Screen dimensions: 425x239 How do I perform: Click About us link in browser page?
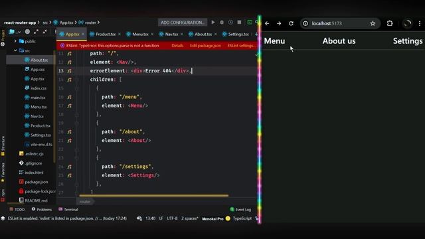(x=339, y=41)
